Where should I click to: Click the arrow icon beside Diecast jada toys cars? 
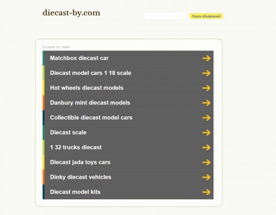206,162
